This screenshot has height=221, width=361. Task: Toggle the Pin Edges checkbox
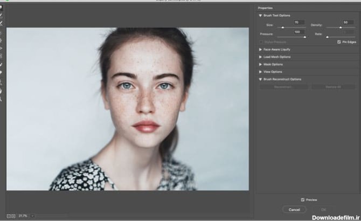click(x=339, y=42)
